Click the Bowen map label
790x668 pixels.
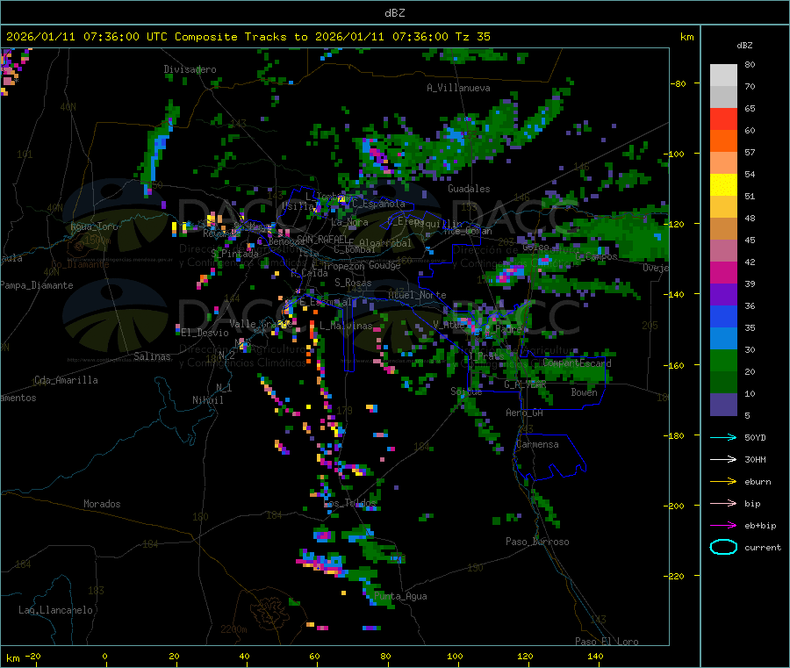[584, 392]
